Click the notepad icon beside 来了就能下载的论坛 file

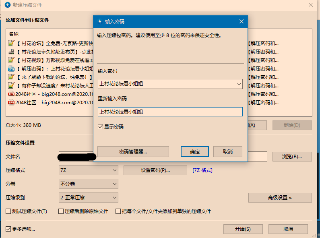[11, 77]
